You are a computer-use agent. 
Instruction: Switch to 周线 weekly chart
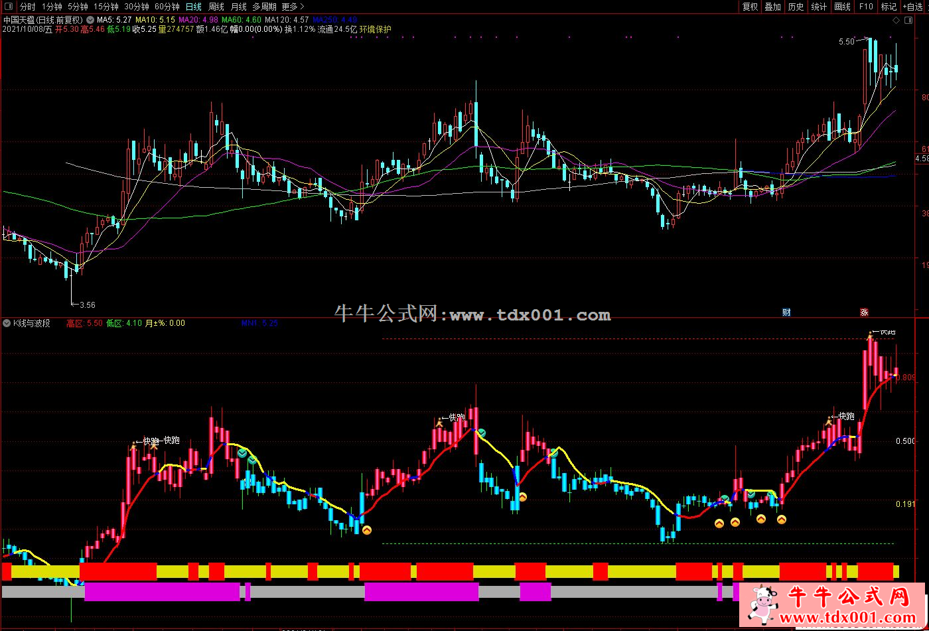[216, 7]
